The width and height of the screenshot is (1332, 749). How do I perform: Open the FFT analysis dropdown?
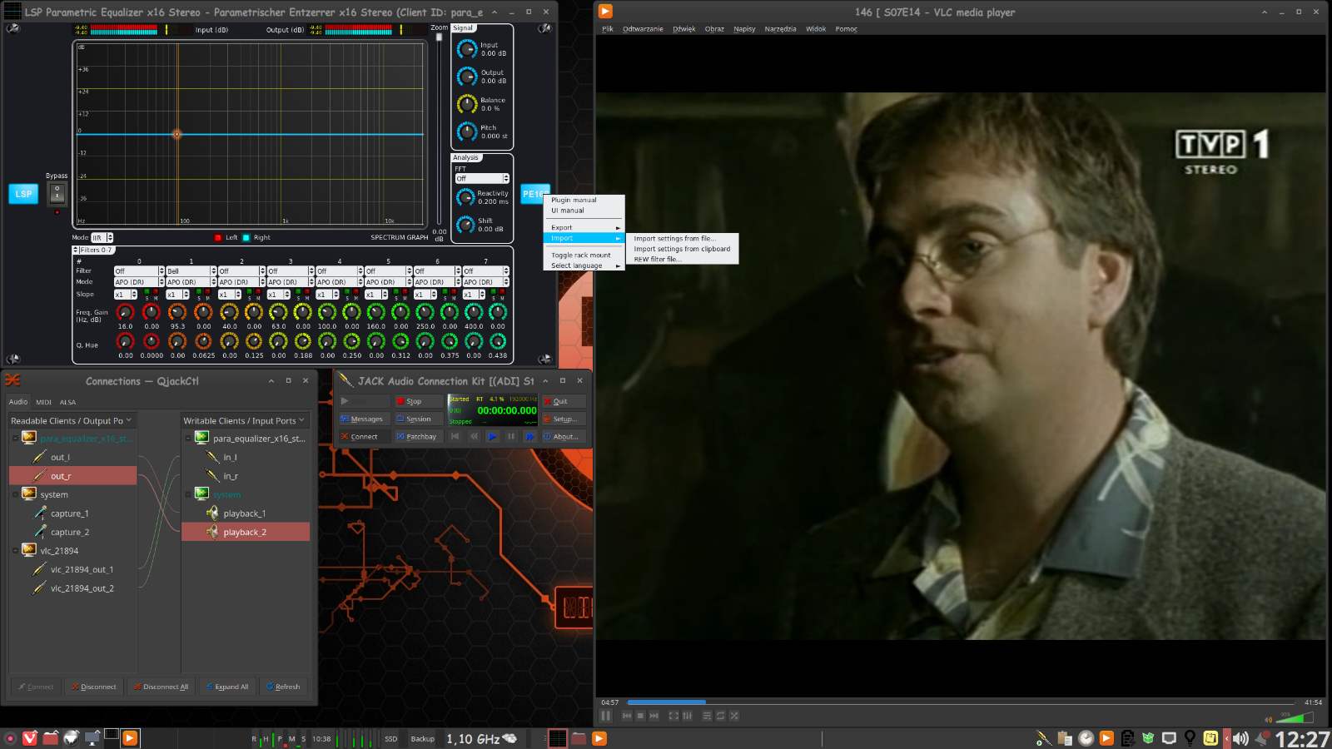[x=482, y=178]
